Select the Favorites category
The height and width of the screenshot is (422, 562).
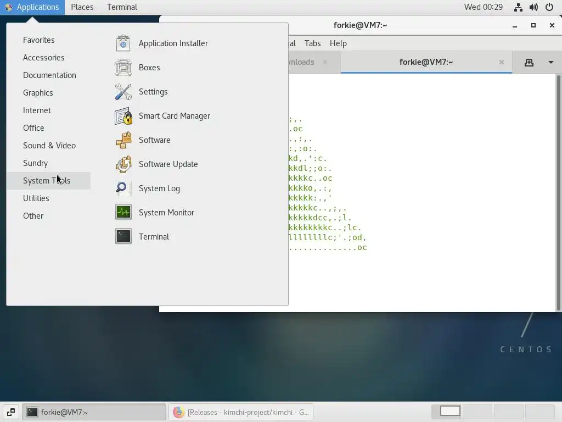pyautogui.click(x=48, y=40)
